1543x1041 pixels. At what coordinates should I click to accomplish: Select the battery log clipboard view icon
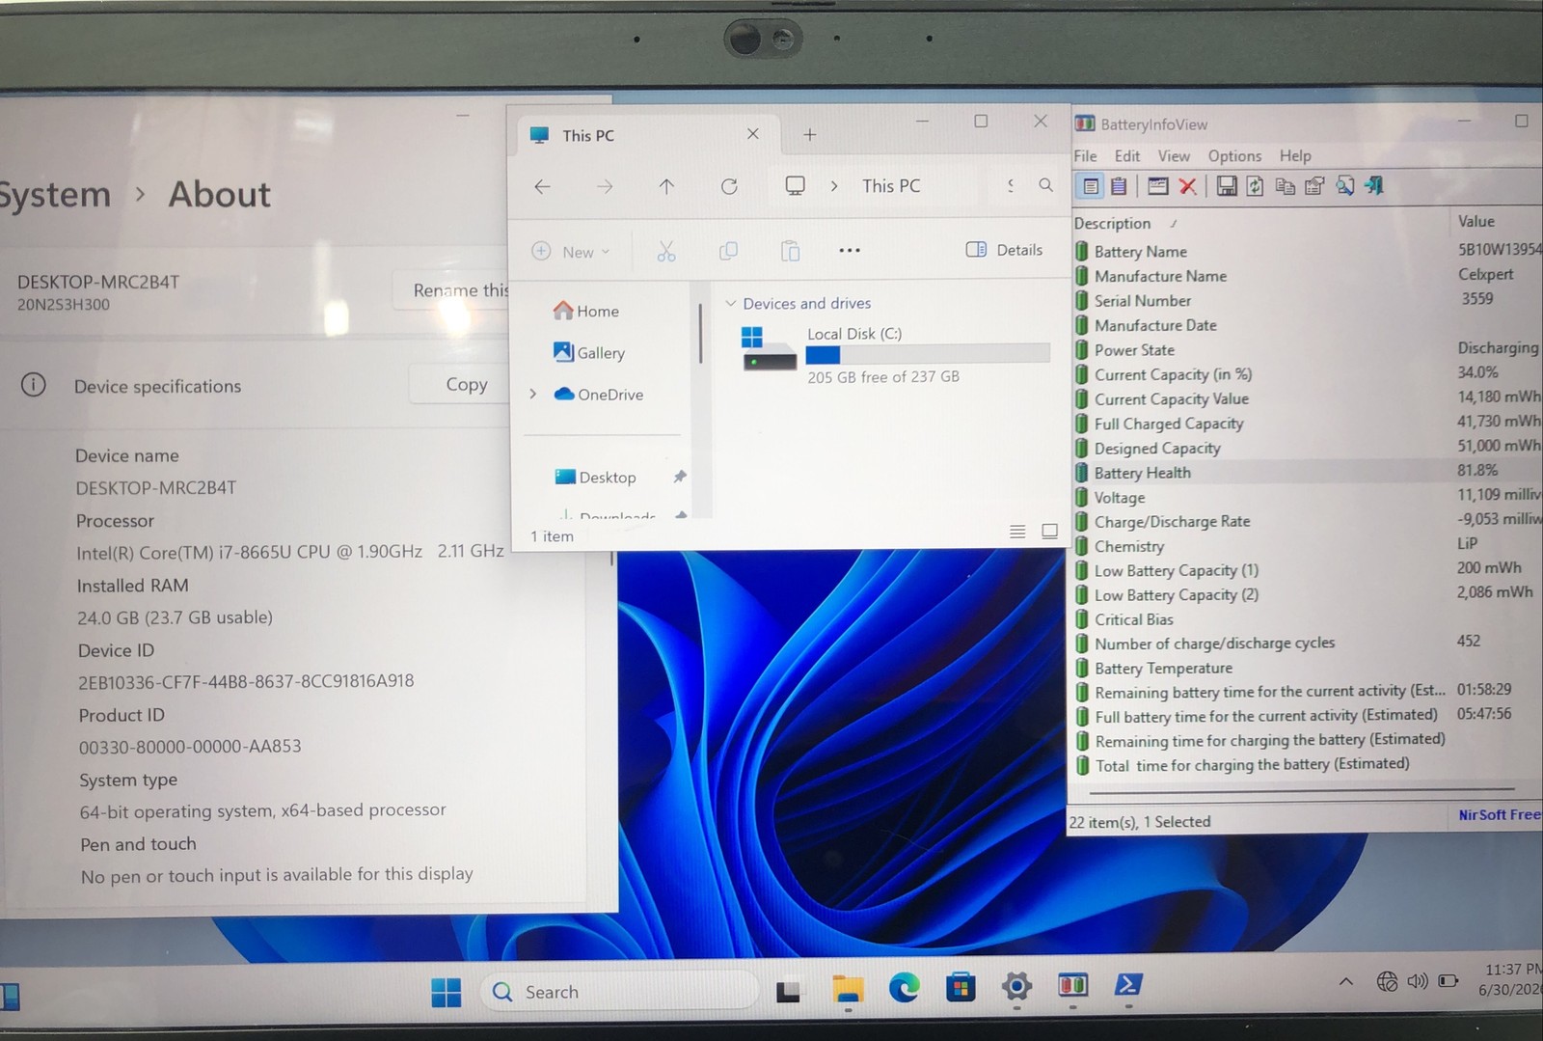[1119, 186]
